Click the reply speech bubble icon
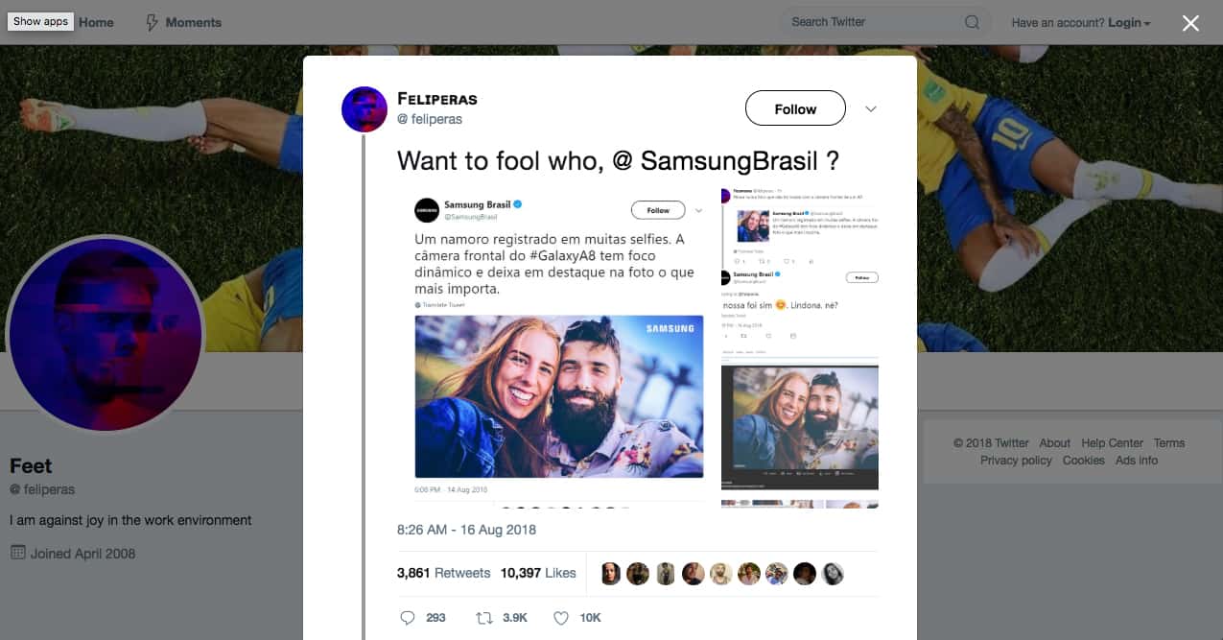The width and height of the screenshot is (1223, 640). [x=408, y=618]
